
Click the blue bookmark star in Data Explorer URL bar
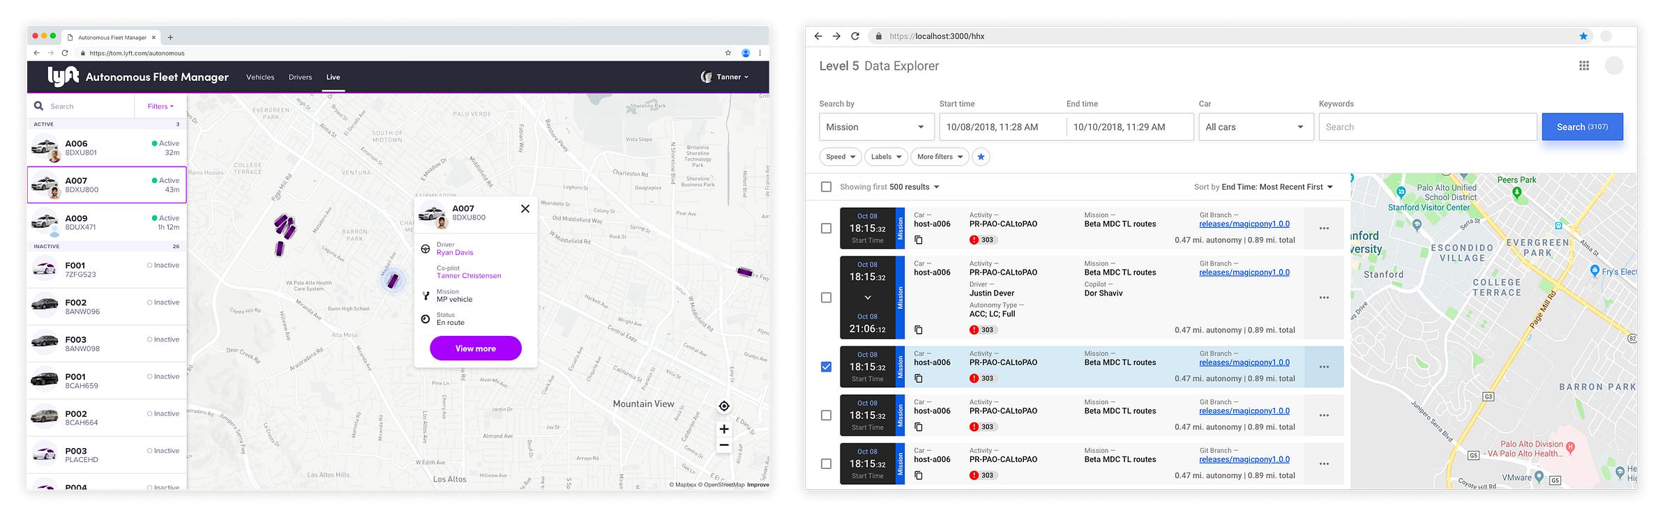click(1584, 36)
